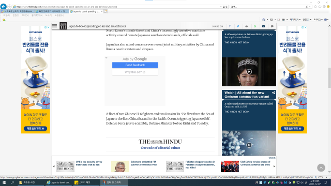
Task: Open the search provider dropdown arrow
Action: pyautogui.click(x=310, y=7)
